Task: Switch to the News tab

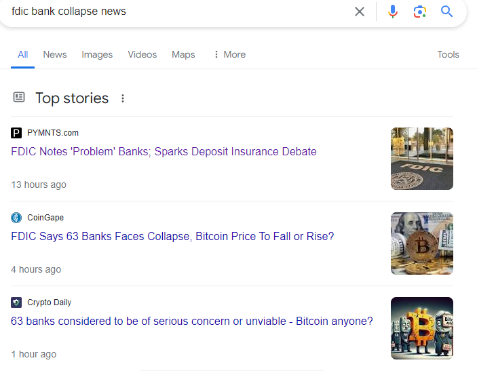Action: pos(55,54)
